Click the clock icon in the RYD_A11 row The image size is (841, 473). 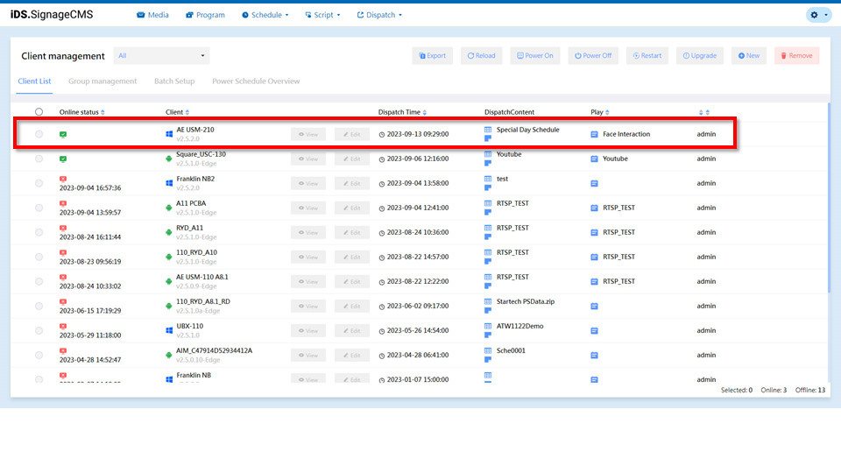tap(382, 232)
